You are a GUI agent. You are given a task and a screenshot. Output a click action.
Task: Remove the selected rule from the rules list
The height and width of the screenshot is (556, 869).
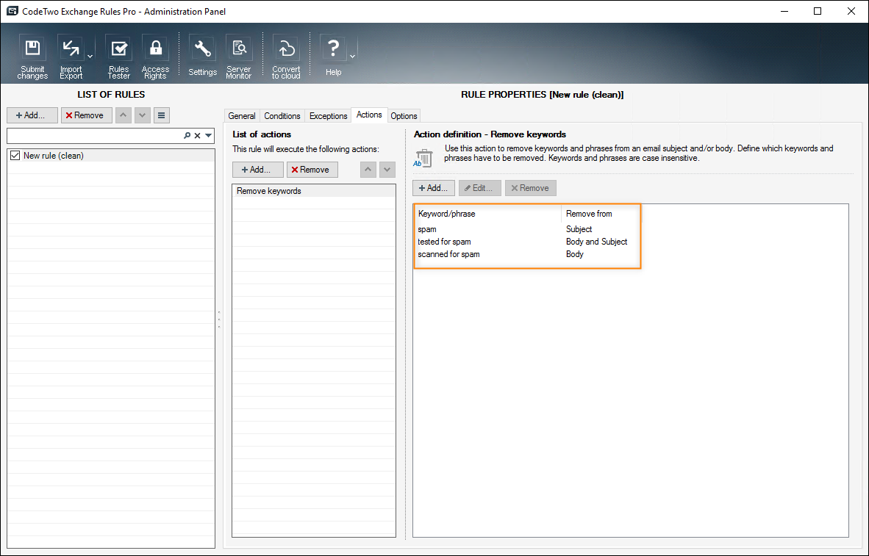pyautogui.click(x=87, y=115)
